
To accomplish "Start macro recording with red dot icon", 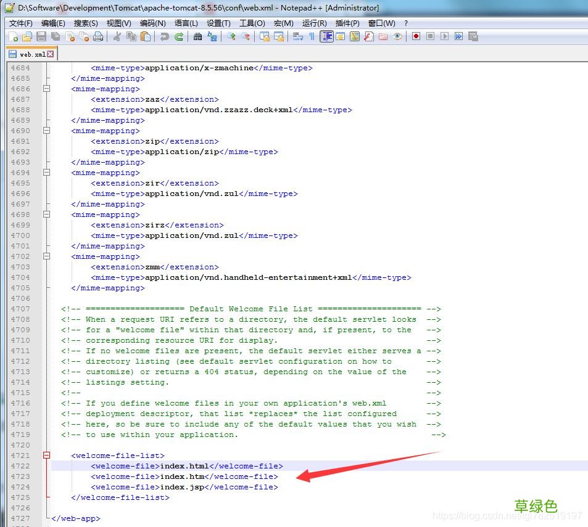I will (x=416, y=37).
